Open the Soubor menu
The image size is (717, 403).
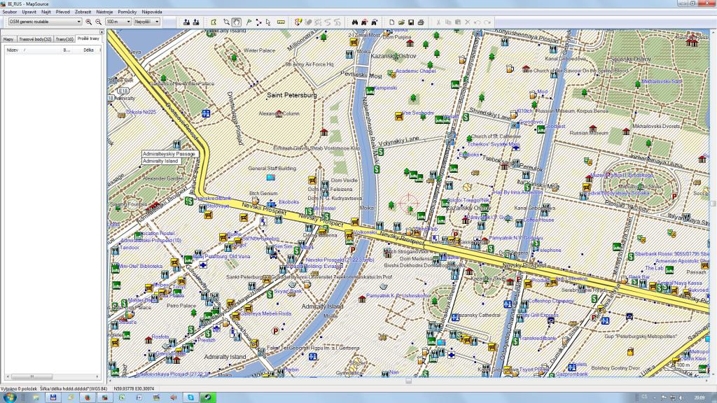(x=10, y=12)
